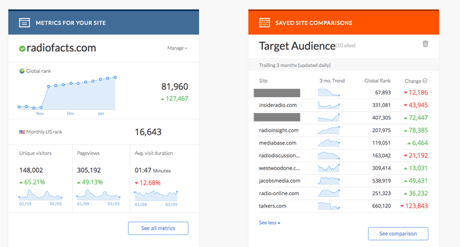
Task: Click the US flag icon by Monthly US rank
Action: pyautogui.click(x=22, y=132)
